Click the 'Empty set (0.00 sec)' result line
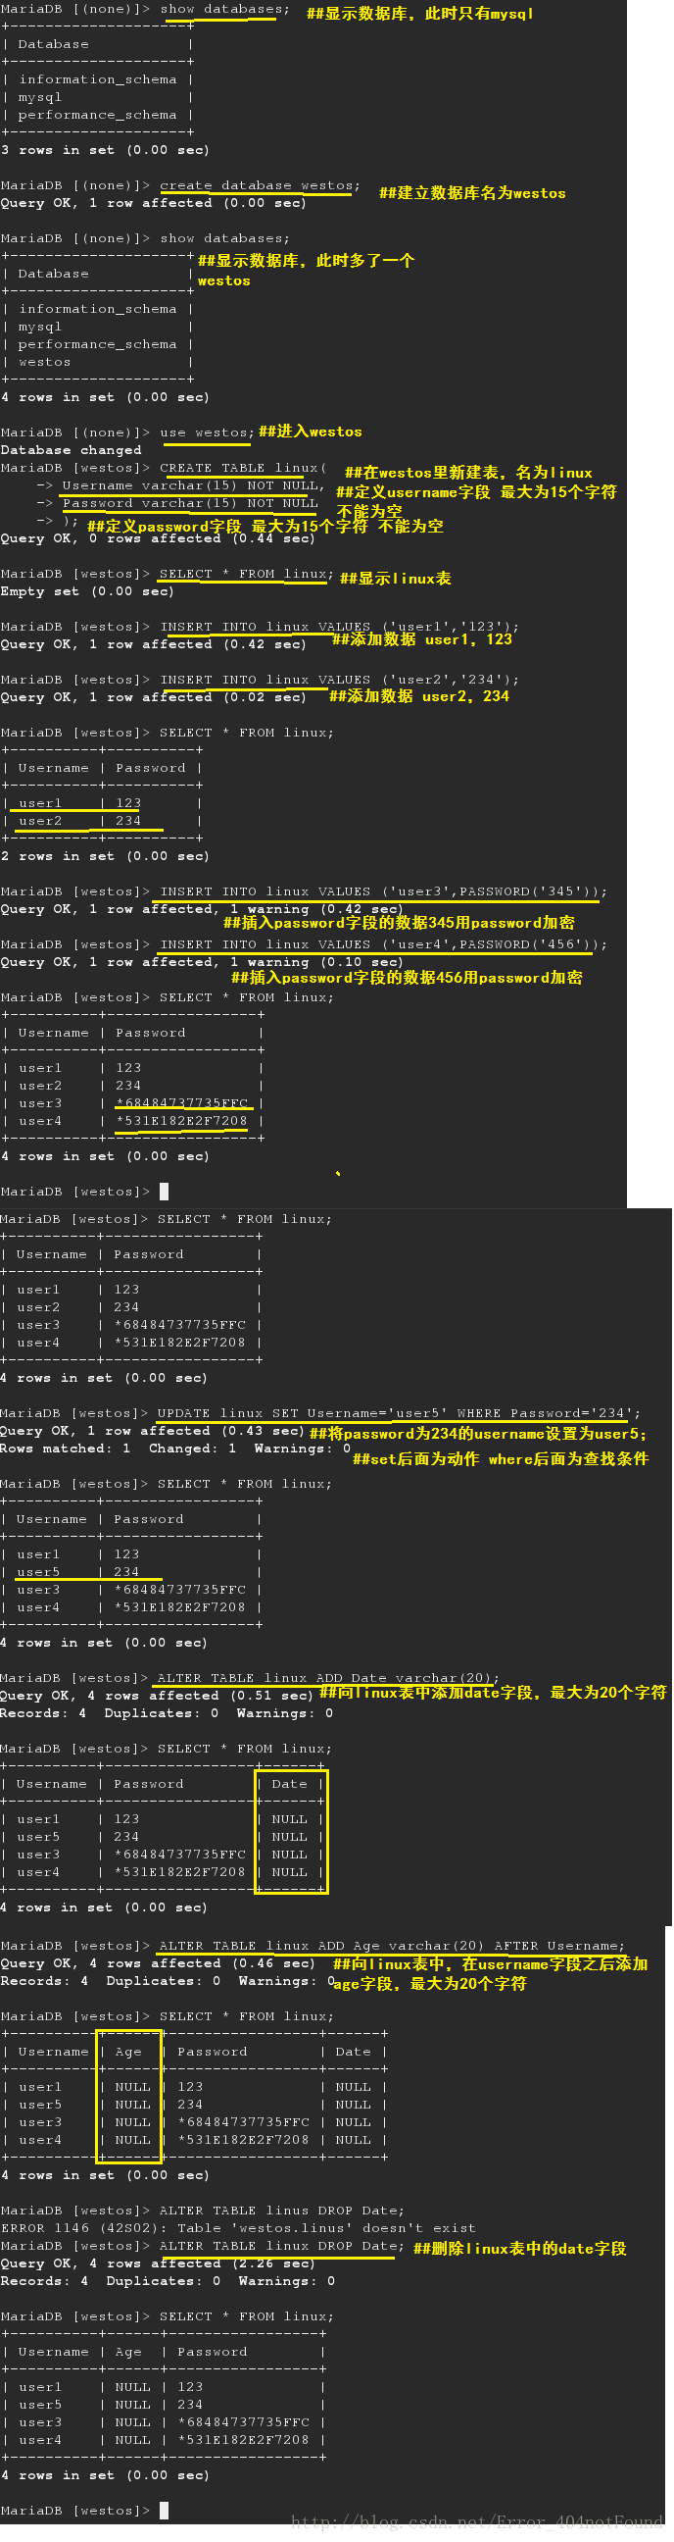The width and height of the screenshot is (674, 2542). 87,591
